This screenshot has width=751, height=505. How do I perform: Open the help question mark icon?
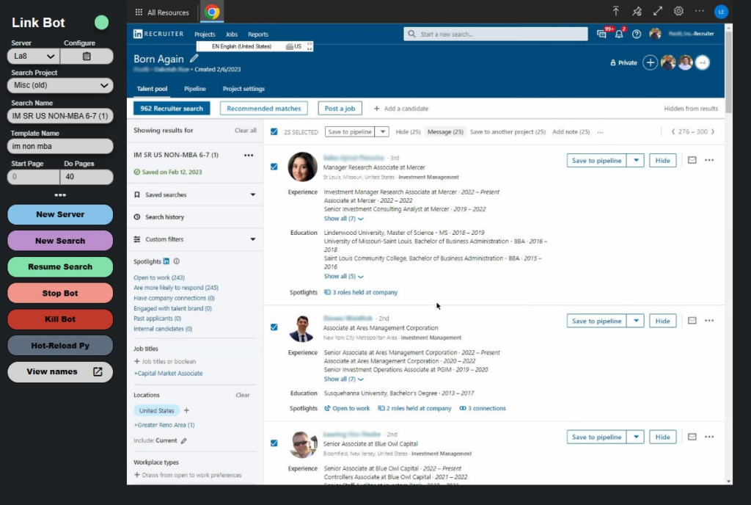pyautogui.click(x=636, y=34)
